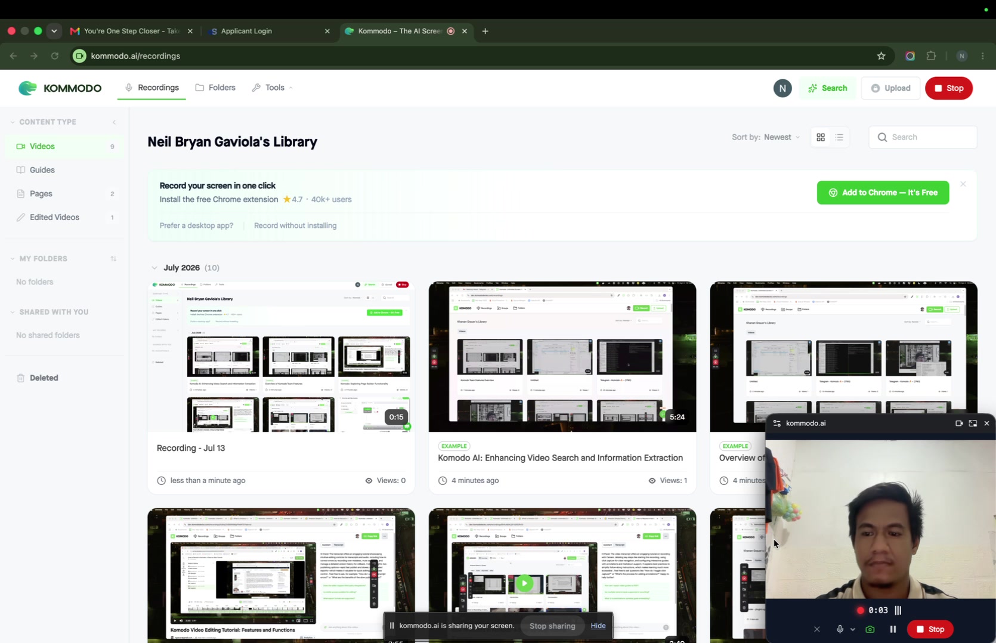This screenshot has width=996, height=643.
Task: Open the Chrome tab search dropdown
Action: (x=54, y=31)
